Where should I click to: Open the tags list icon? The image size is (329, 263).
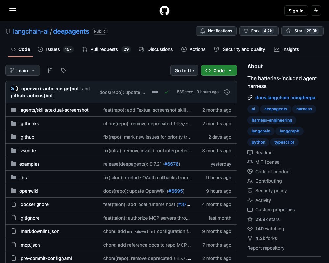[63, 70]
